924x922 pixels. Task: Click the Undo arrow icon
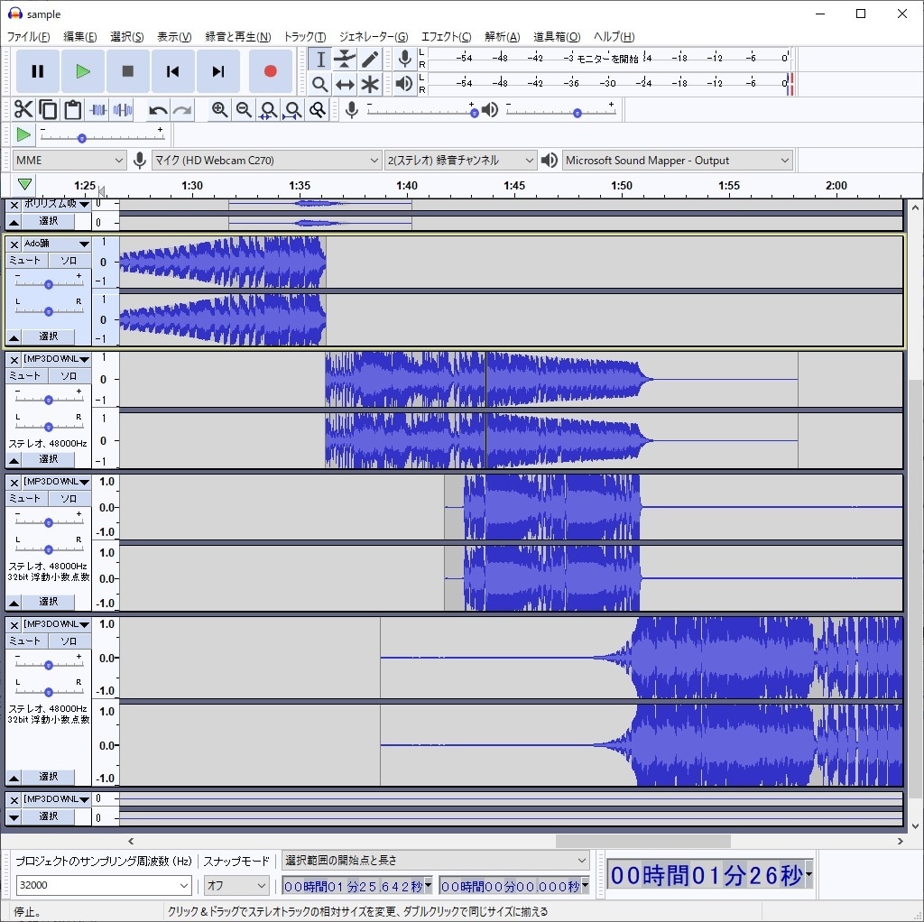coord(157,109)
